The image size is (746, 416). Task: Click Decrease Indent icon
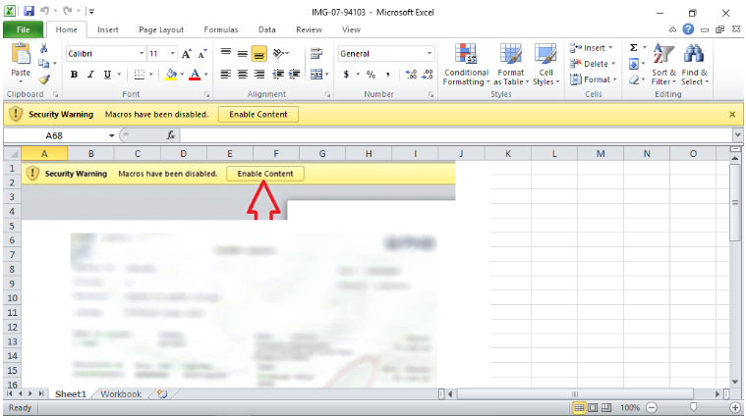(x=278, y=75)
